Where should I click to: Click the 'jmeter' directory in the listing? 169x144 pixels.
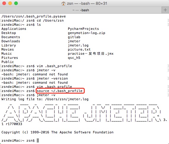[74, 41]
